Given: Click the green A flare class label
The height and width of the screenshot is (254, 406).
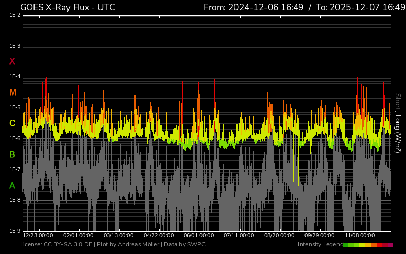Looking at the screenshot, I should pyautogui.click(x=12, y=186).
